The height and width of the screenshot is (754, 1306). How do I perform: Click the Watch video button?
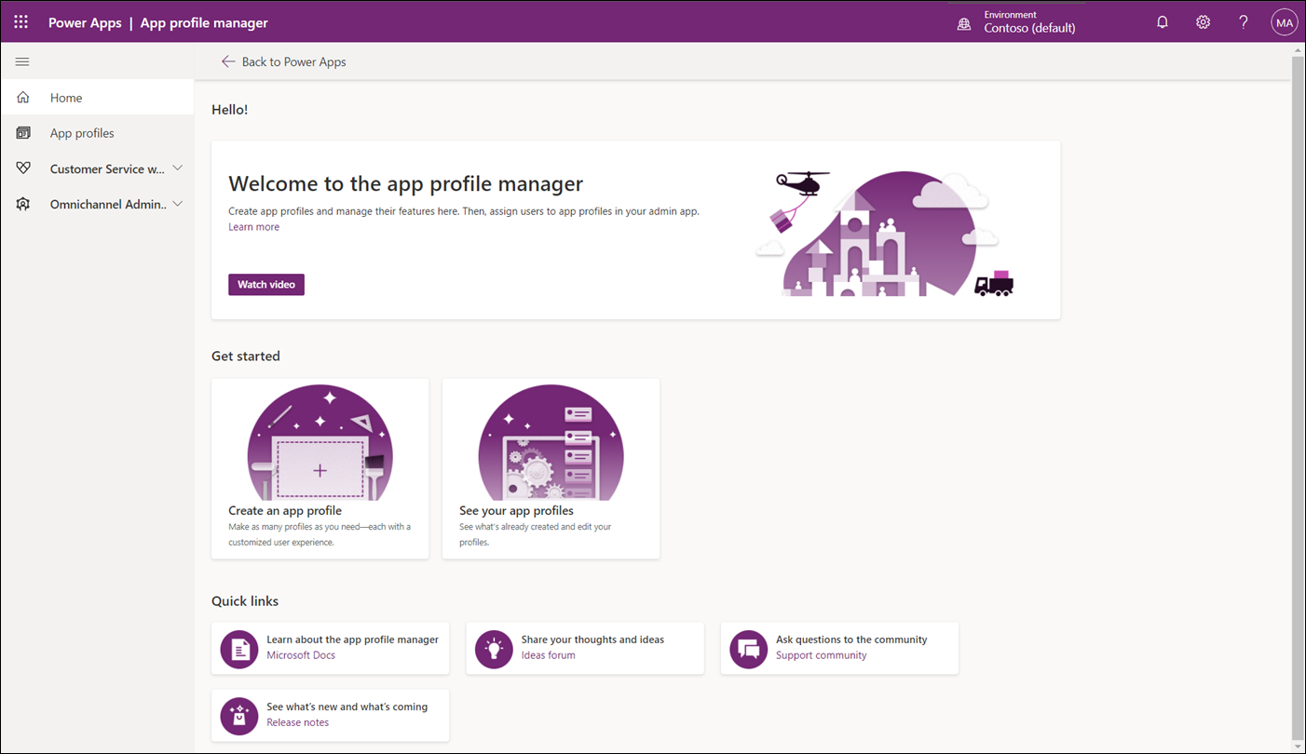[266, 285]
